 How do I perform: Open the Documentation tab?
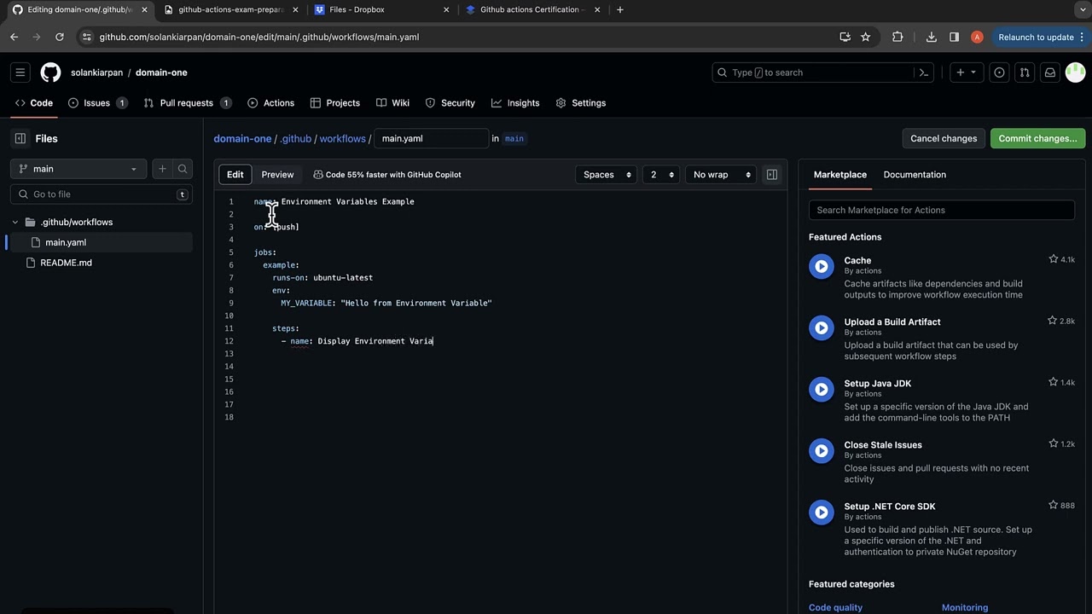tap(915, 175)
